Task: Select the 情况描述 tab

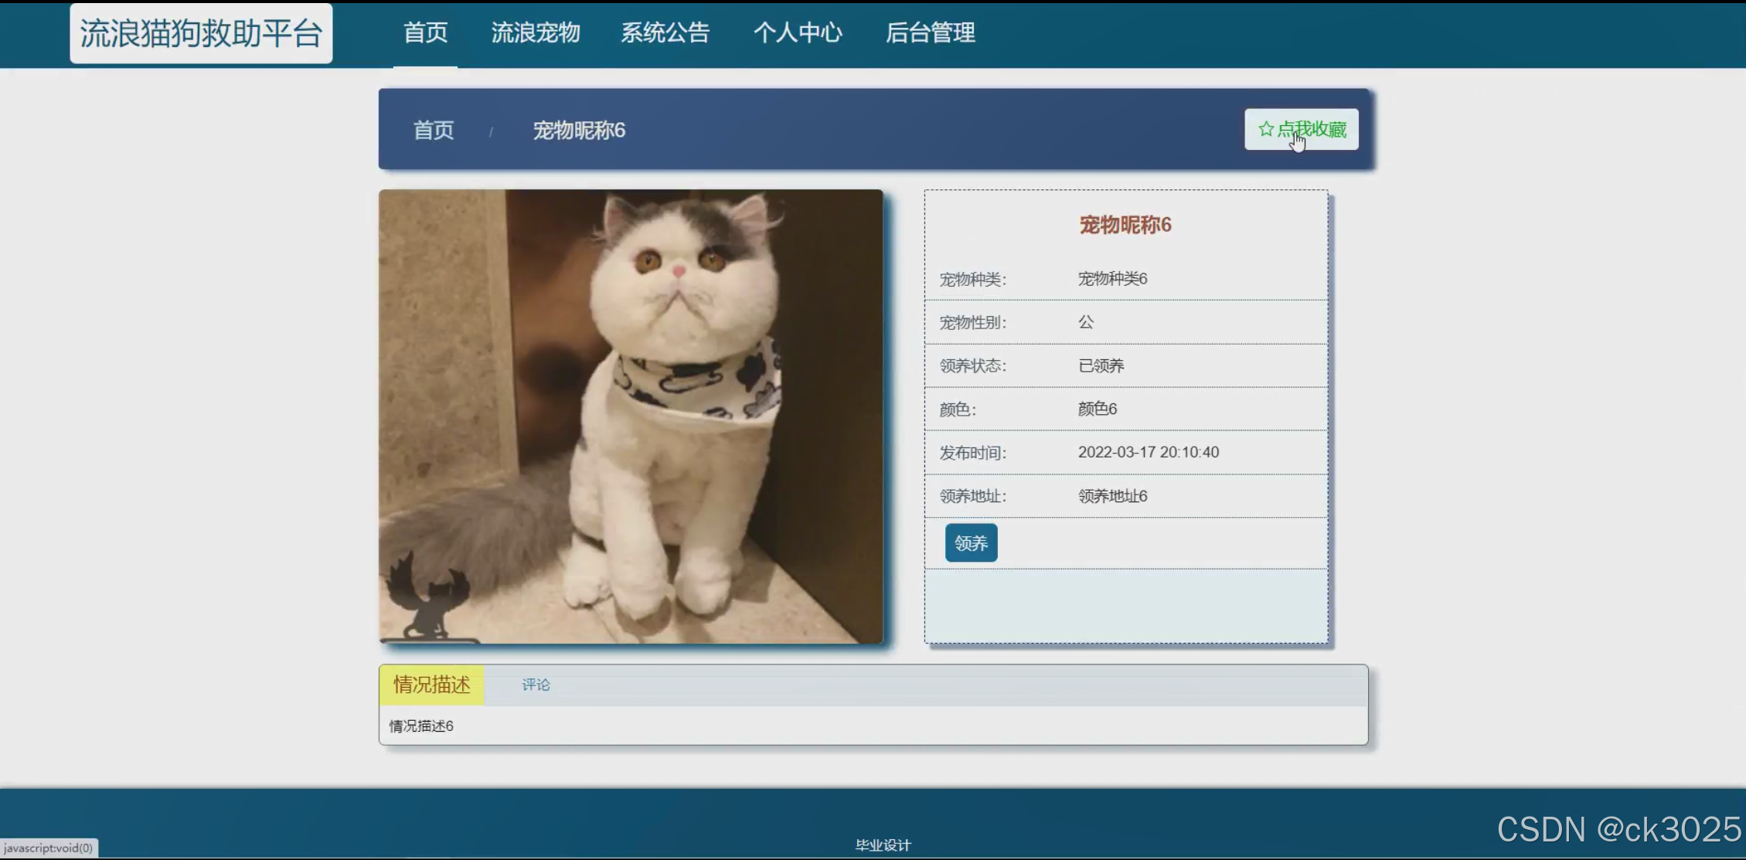Action: click(431, 685)
